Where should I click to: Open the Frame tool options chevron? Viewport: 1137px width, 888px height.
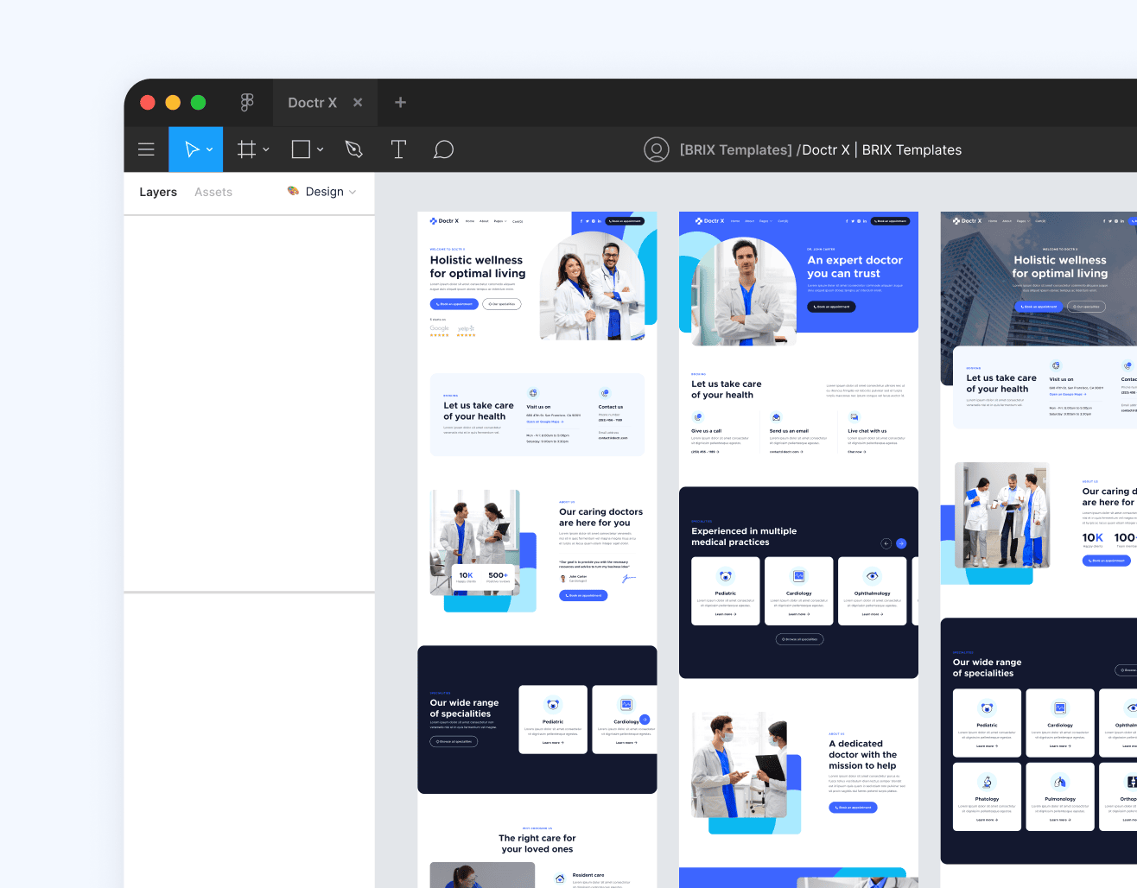(265, 149)
